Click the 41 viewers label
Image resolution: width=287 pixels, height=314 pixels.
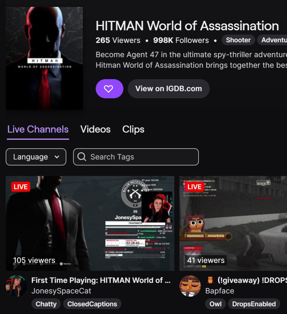tap(206, 260)
